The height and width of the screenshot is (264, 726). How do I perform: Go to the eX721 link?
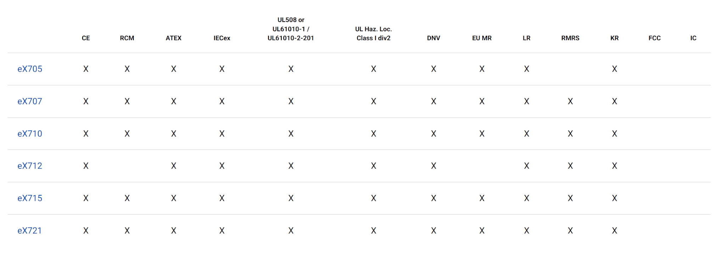tap(30, 231)
